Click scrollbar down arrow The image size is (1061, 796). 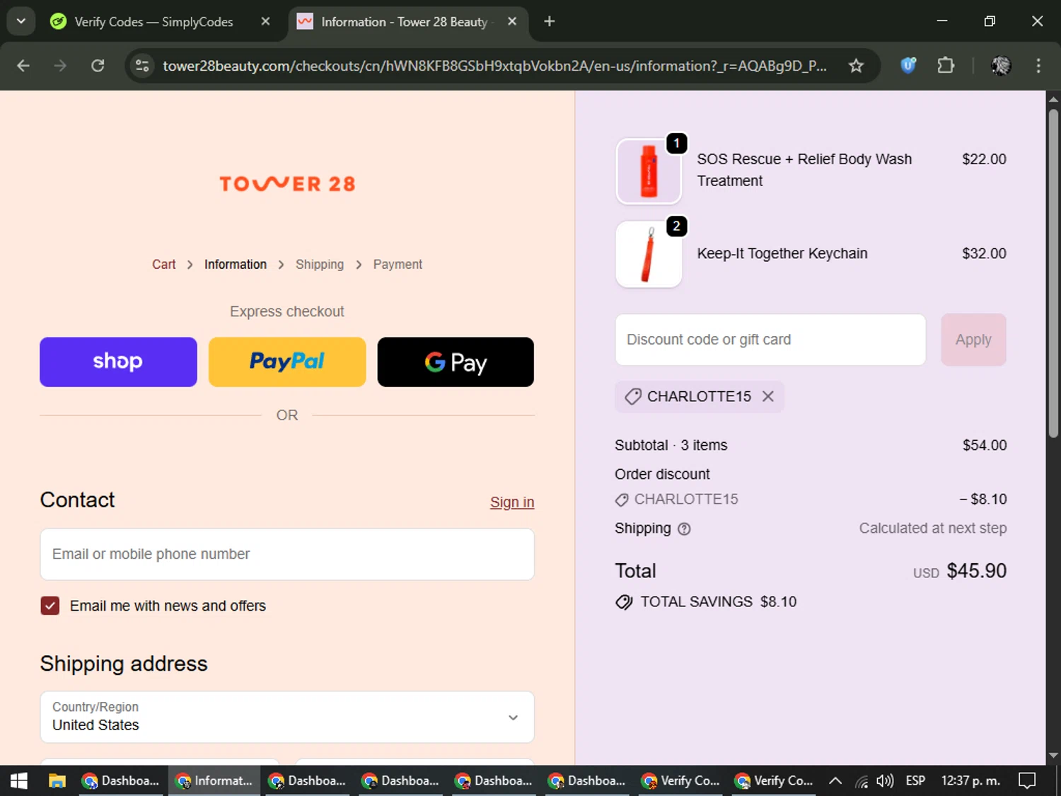[x=1053, y=756]
